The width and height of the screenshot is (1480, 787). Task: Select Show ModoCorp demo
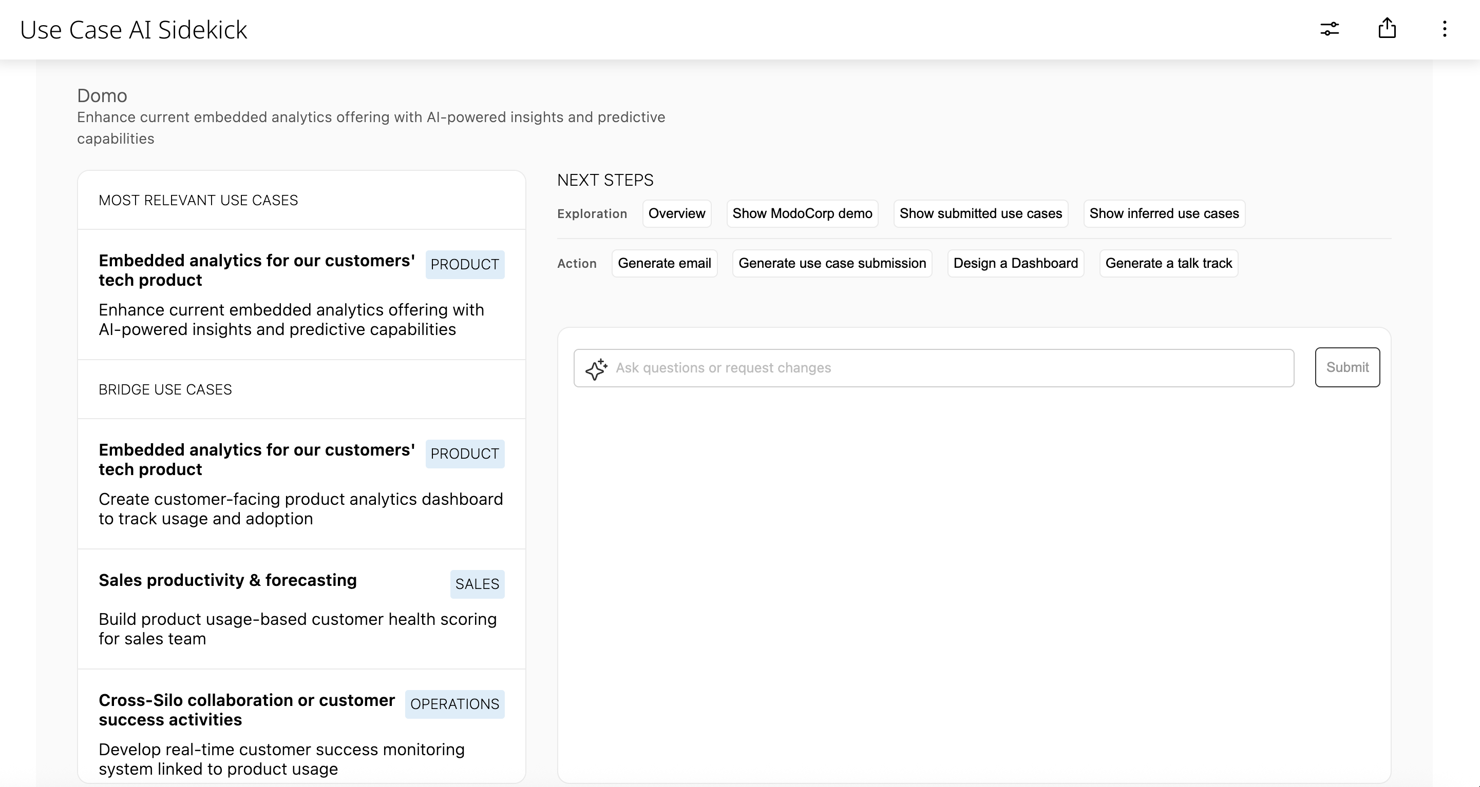[x=802, y=213]
